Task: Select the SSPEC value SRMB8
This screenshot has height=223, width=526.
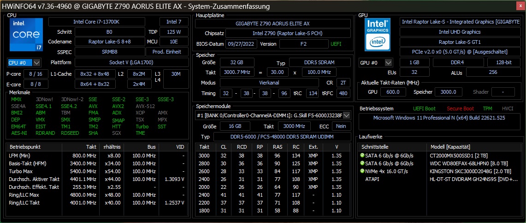Action: click(109, 52)
